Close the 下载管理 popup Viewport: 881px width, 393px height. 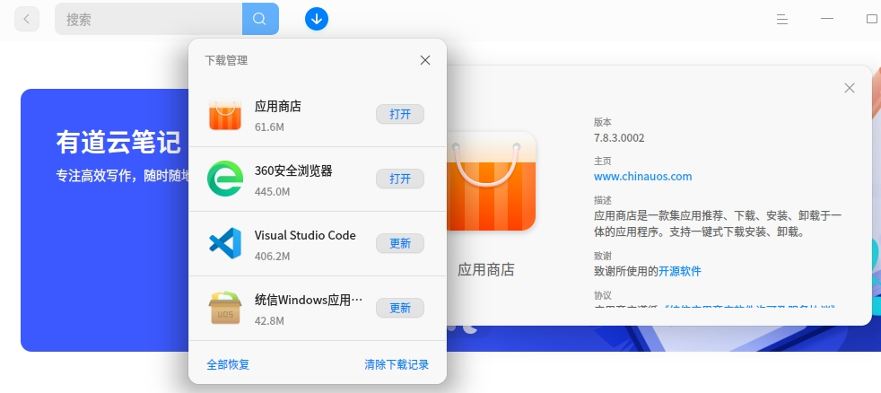click(424, 60)
